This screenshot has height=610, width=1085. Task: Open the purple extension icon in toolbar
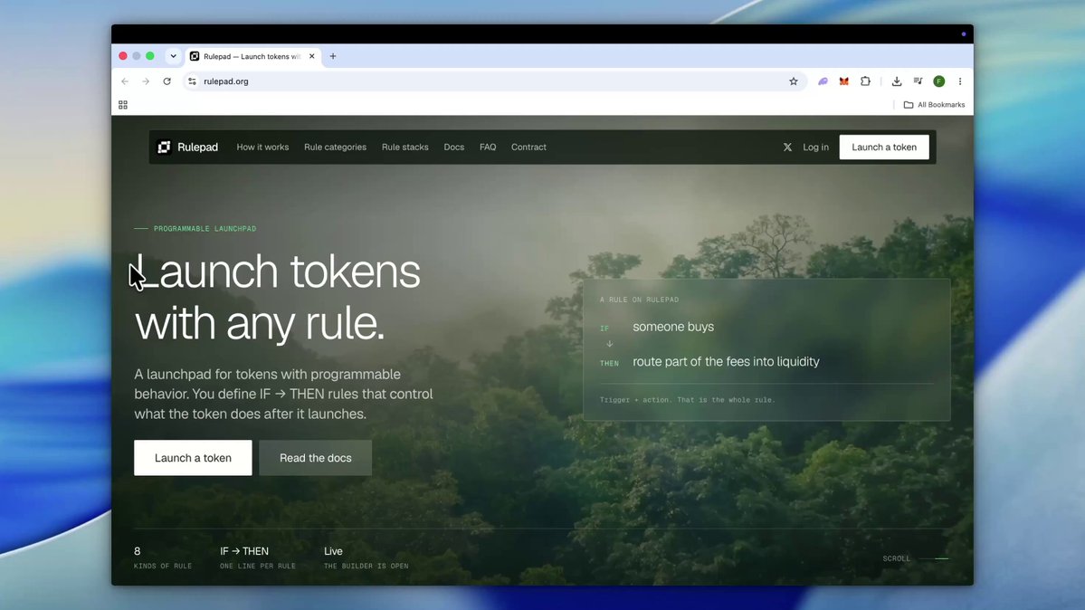(x=823, y=81)
